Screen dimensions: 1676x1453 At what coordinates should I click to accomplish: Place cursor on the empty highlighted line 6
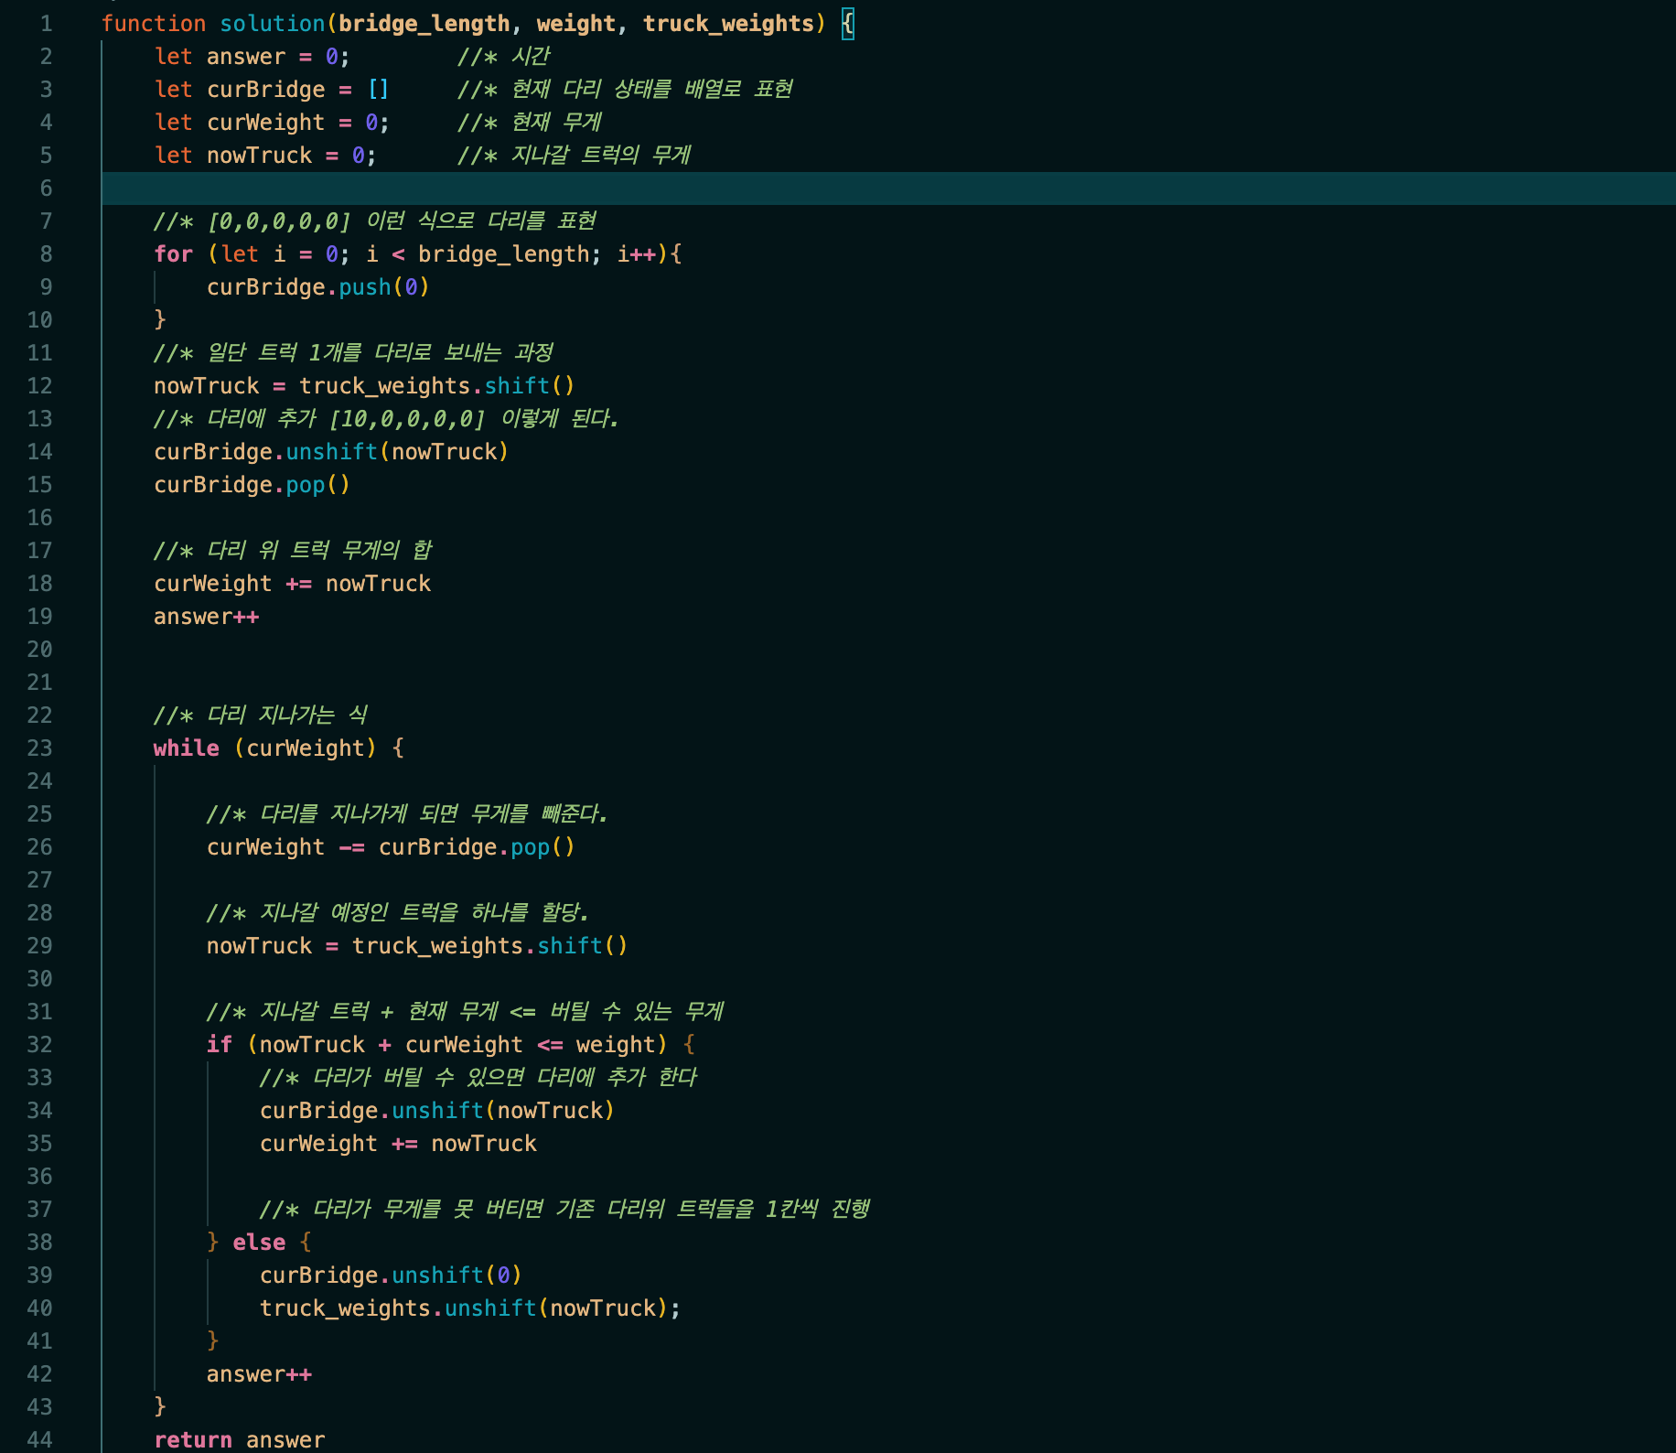tap(823, 188)
